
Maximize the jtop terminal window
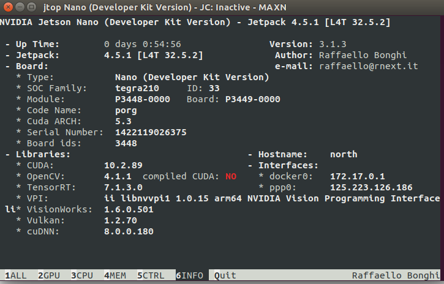click(x=32, y=7)
